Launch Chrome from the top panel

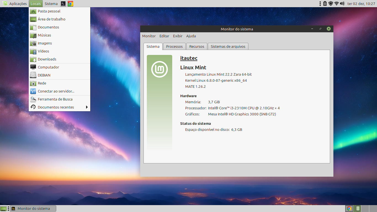70,4
